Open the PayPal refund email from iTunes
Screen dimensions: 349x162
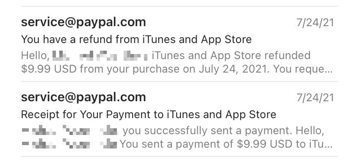tap(179, 44)
